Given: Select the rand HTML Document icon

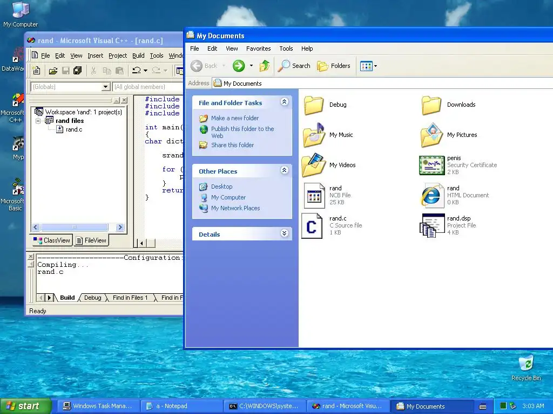Looking at the screenshot, I should point(432,195).
